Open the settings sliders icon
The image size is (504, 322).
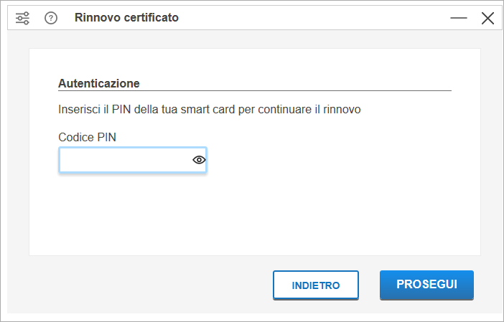pos(22,18)
